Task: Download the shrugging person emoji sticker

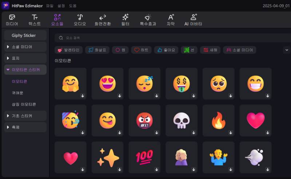Action: coord(231,169)
